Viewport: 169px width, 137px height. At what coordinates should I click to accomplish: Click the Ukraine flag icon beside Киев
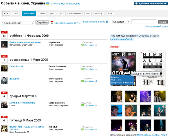click(47, 4)
